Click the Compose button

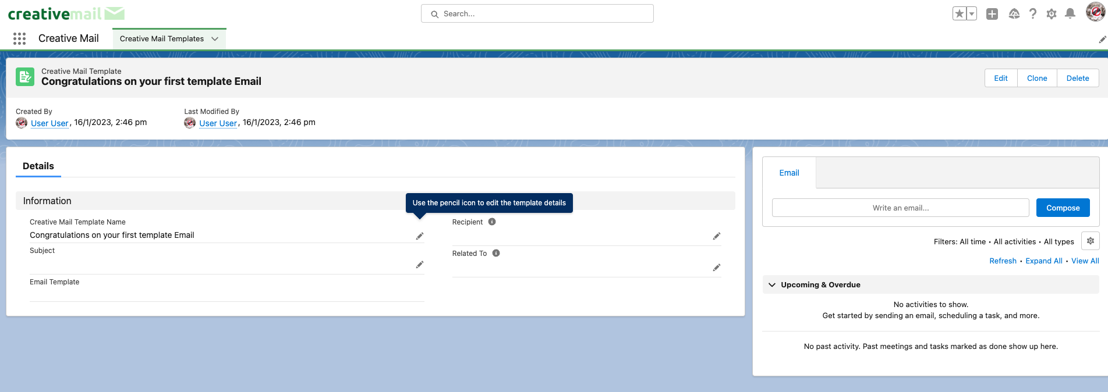tap(1063, 208)
